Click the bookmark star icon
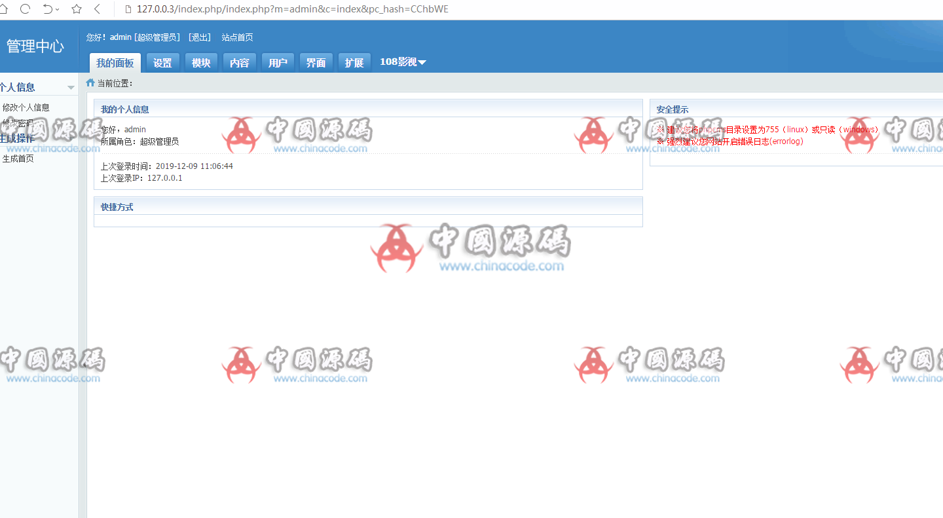The width and height of the screenshot is (943, 518). (x=77, y=9)
